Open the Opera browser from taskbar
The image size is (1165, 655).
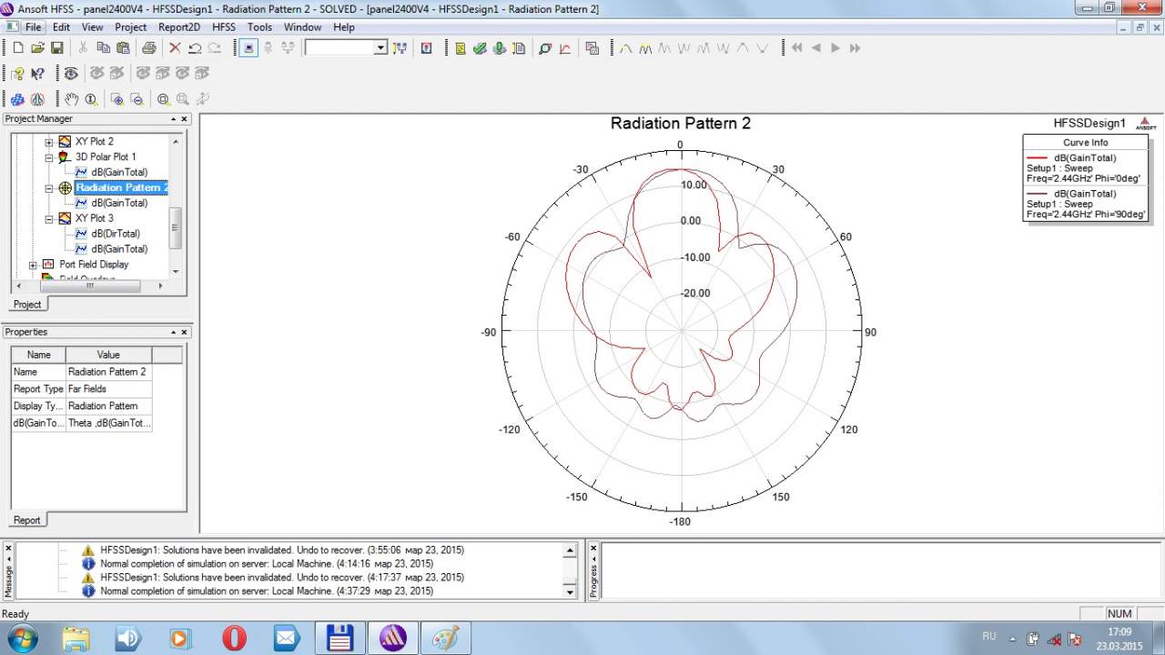pos(234,639)
